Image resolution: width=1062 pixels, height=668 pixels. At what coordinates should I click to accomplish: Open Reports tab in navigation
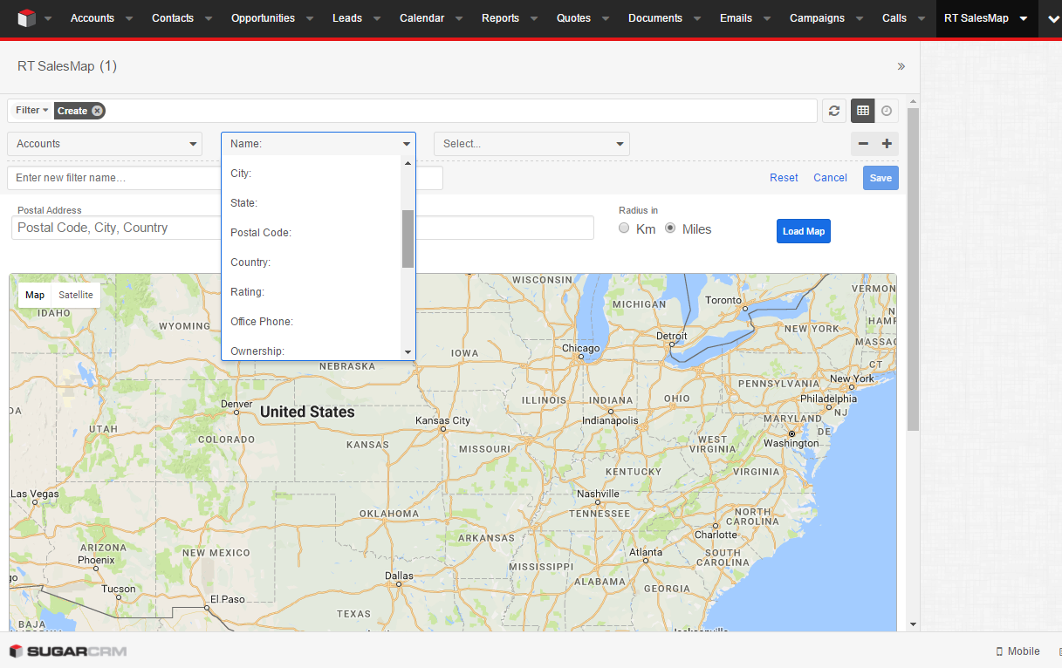500,18
